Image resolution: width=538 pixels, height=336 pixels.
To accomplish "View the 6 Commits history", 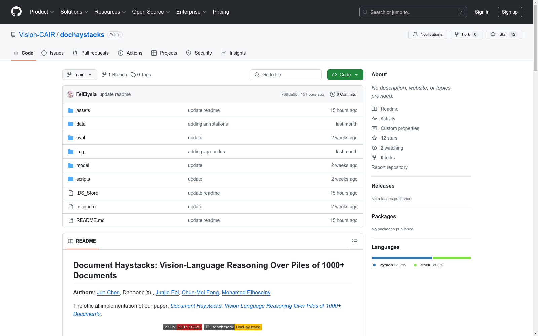I will click(343, 94).
